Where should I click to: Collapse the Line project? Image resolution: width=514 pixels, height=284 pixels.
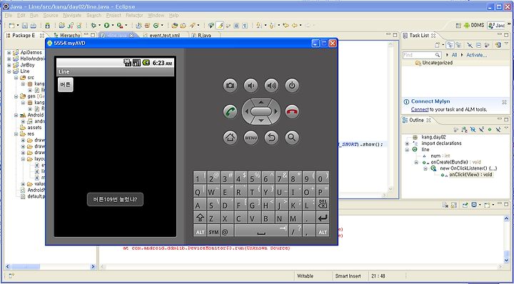[9, 71]
